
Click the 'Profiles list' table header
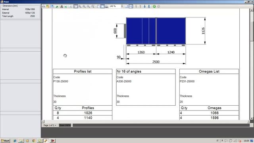pyautogui.click(x=83, y=71)
